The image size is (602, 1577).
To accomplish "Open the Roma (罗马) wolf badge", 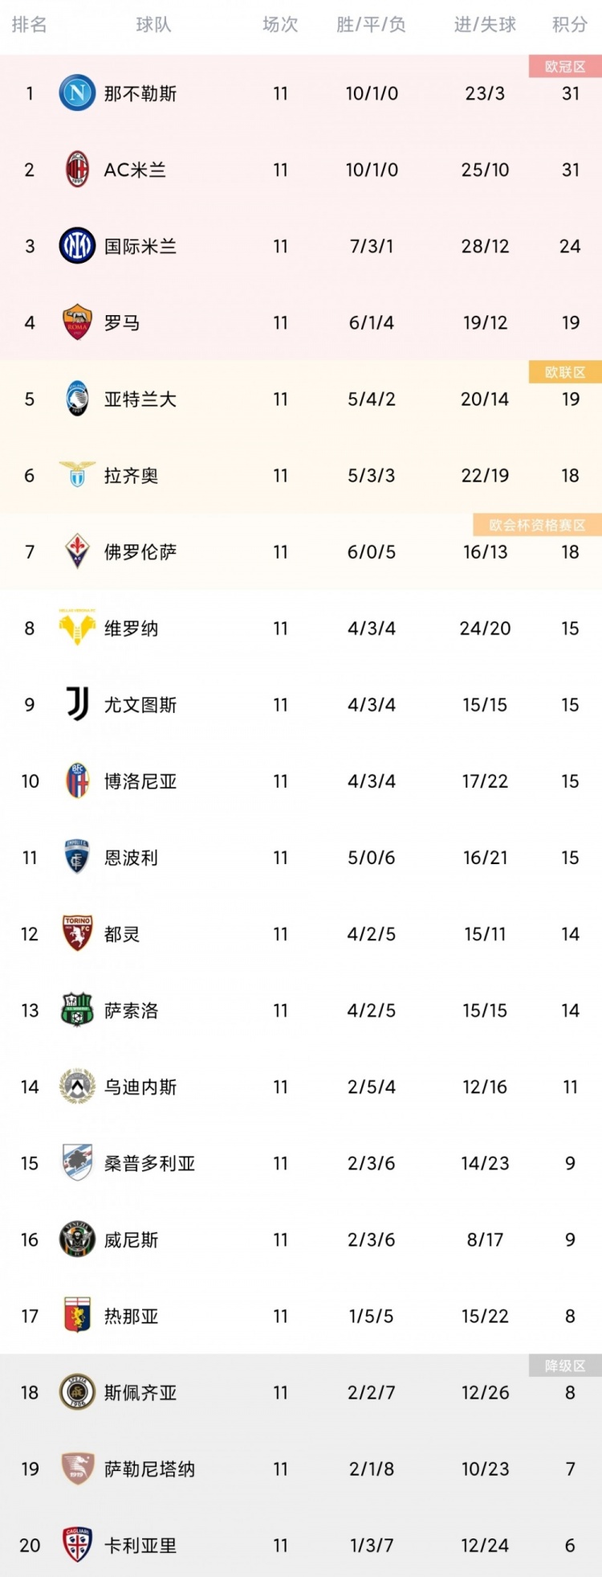I will [x=77, y=322].
